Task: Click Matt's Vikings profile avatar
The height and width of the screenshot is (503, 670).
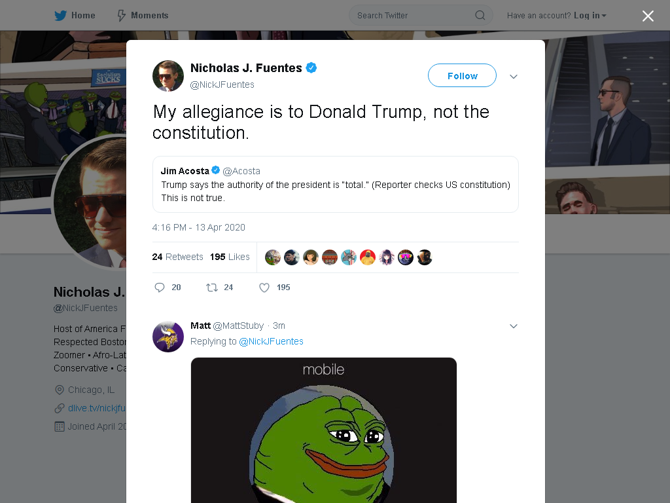Action: click(x=168, y=337)
